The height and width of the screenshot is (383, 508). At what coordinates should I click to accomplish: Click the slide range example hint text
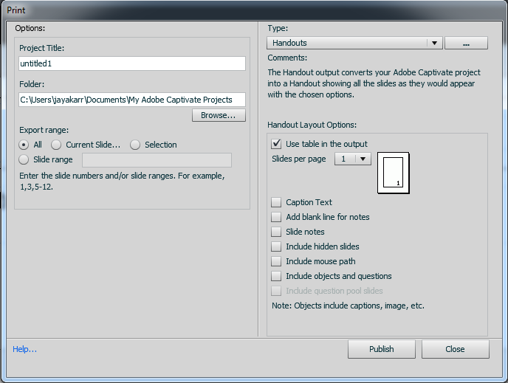122,182
